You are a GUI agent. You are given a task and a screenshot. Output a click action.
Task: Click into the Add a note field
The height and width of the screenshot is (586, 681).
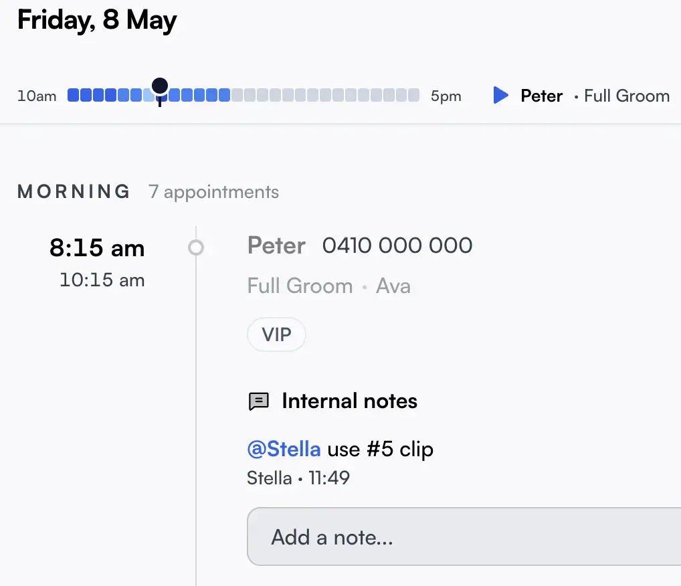(x=464, y=536)
